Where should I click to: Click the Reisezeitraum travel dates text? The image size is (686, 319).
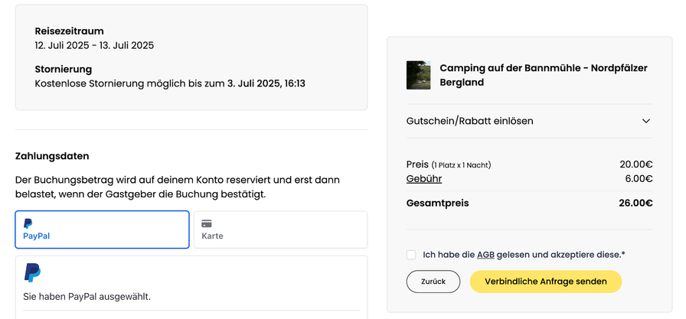94,45
